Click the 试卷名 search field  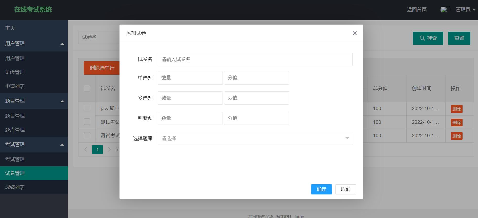tap(99, 37)
